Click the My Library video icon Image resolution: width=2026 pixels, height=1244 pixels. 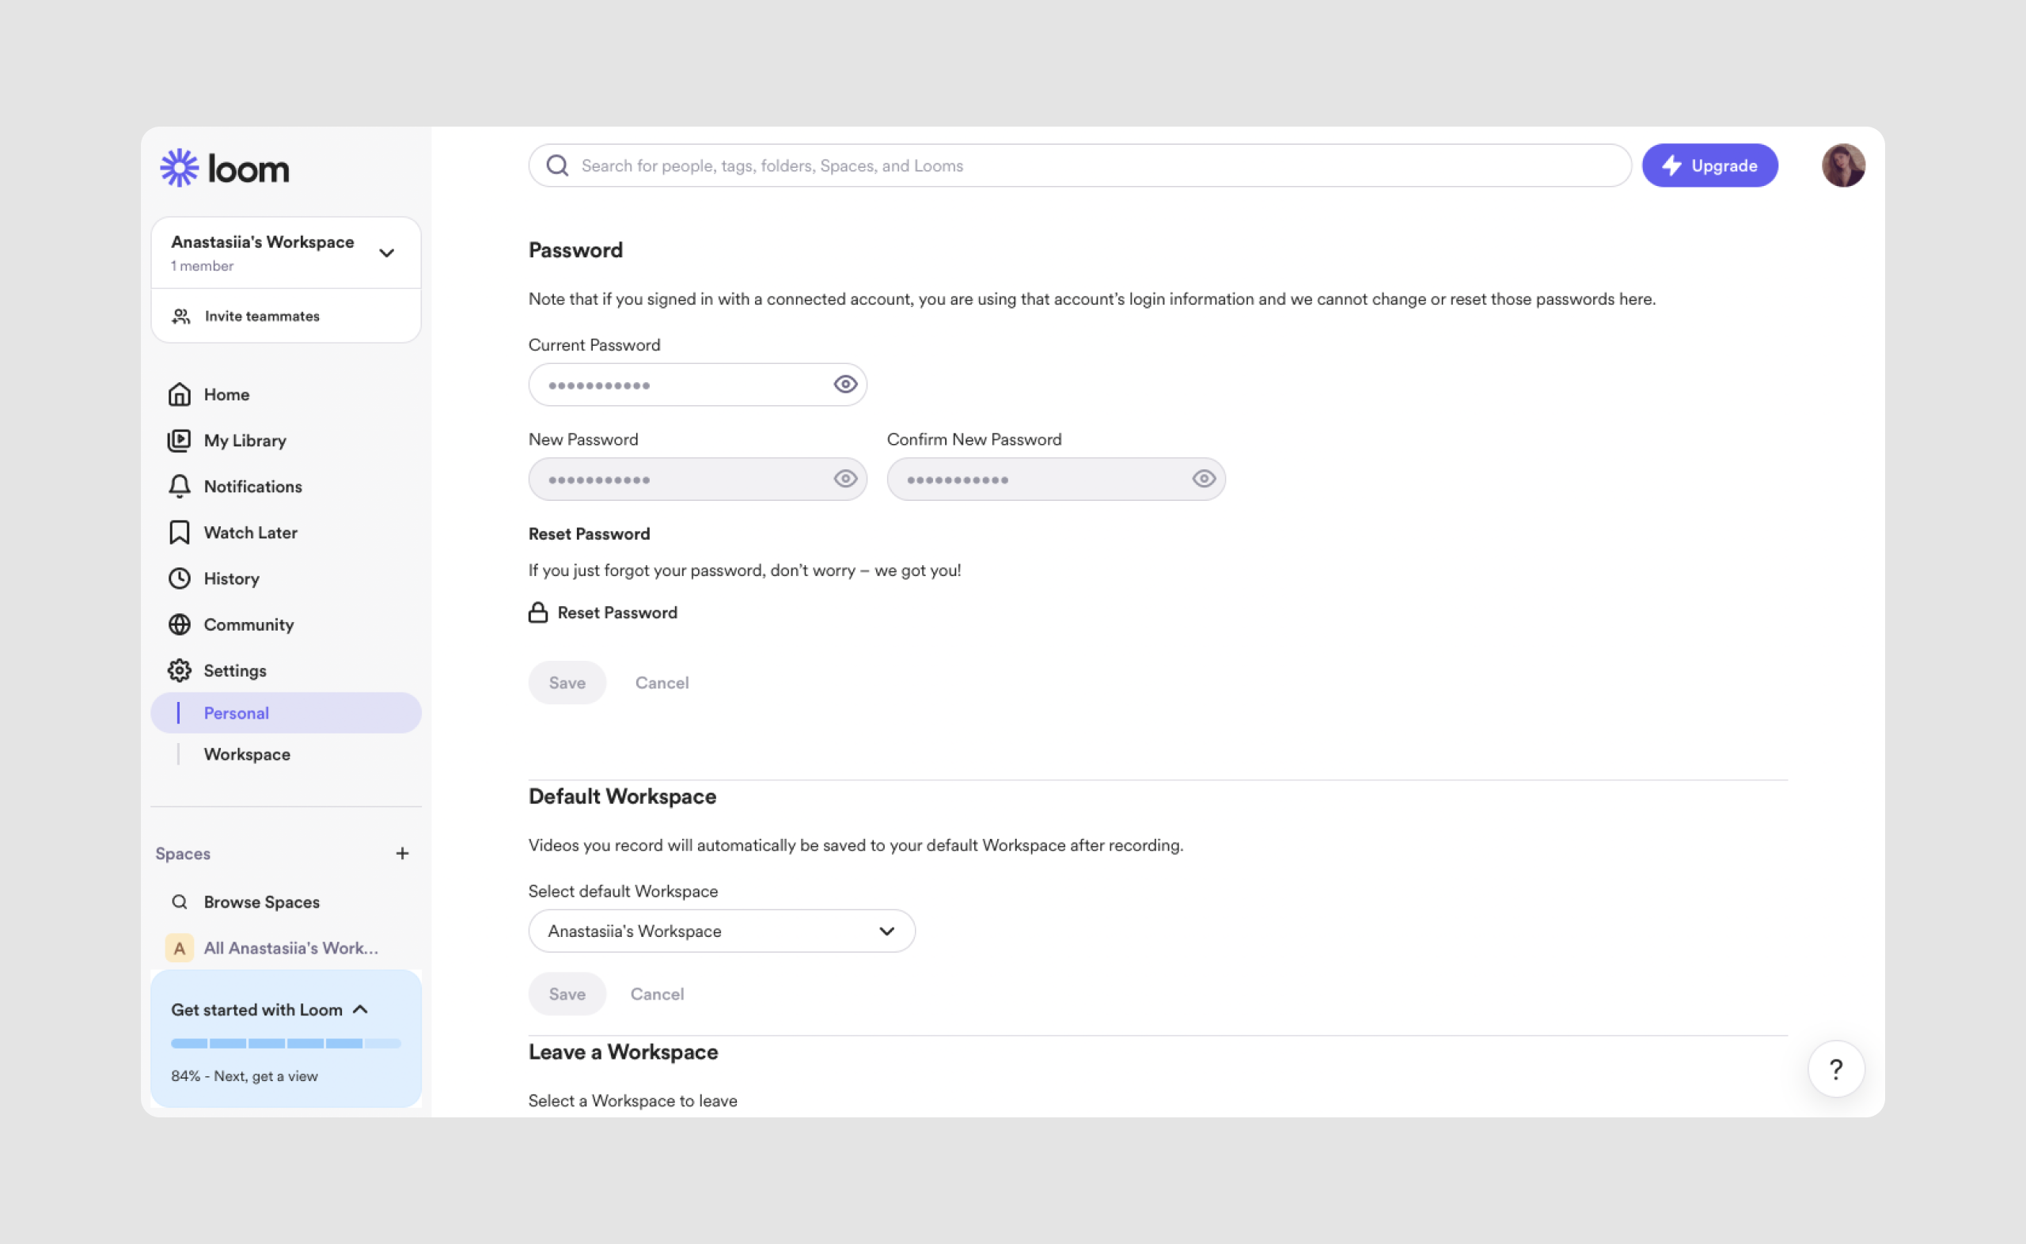(180, 440)
